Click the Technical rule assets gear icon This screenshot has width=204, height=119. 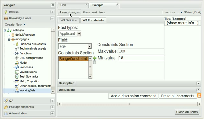click(x=17, y=49)
